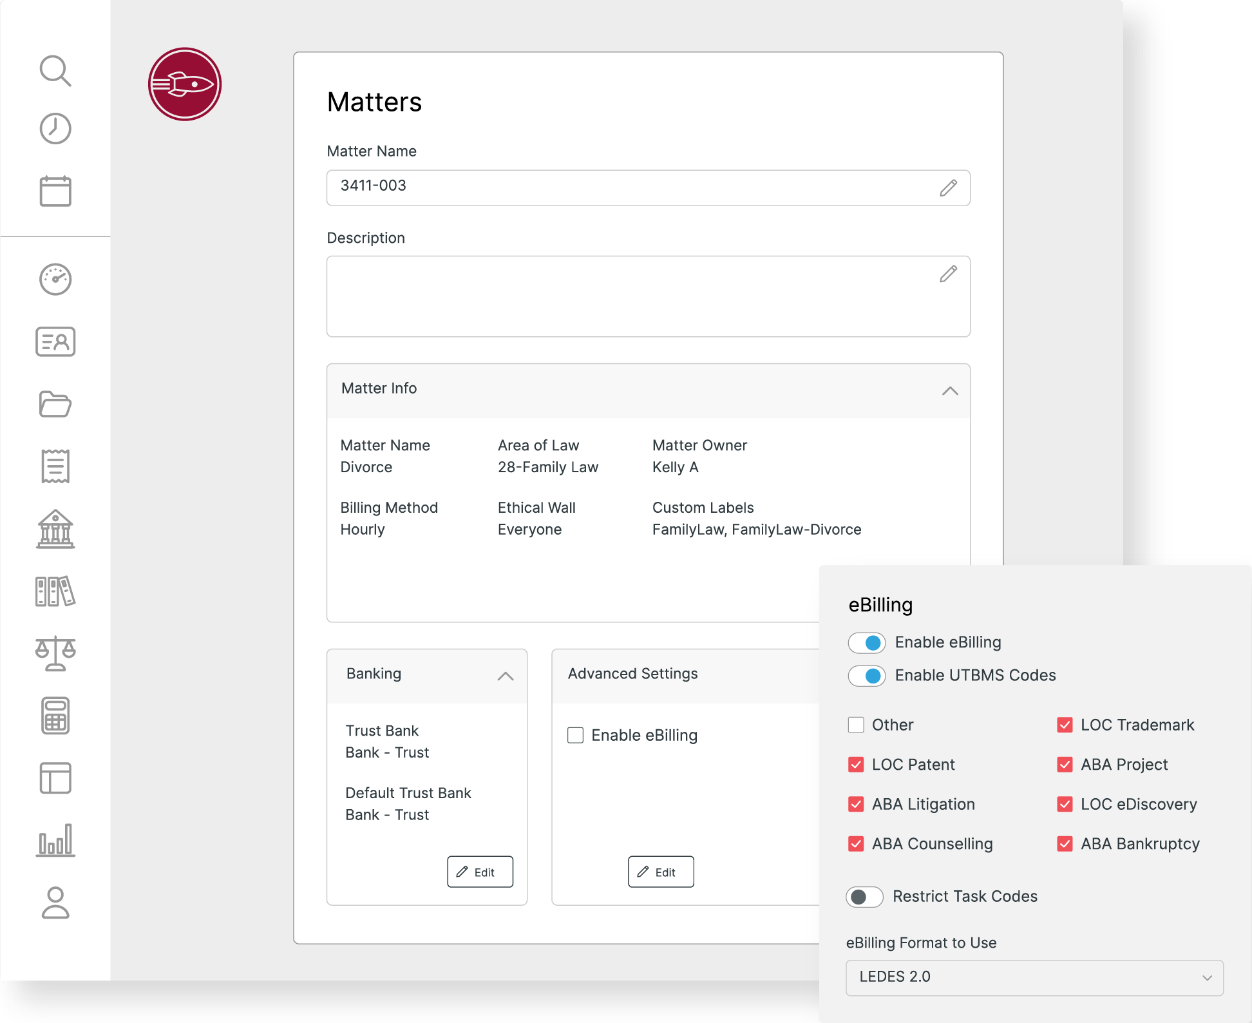Open the matters folder icon

(x=55, y=404)
